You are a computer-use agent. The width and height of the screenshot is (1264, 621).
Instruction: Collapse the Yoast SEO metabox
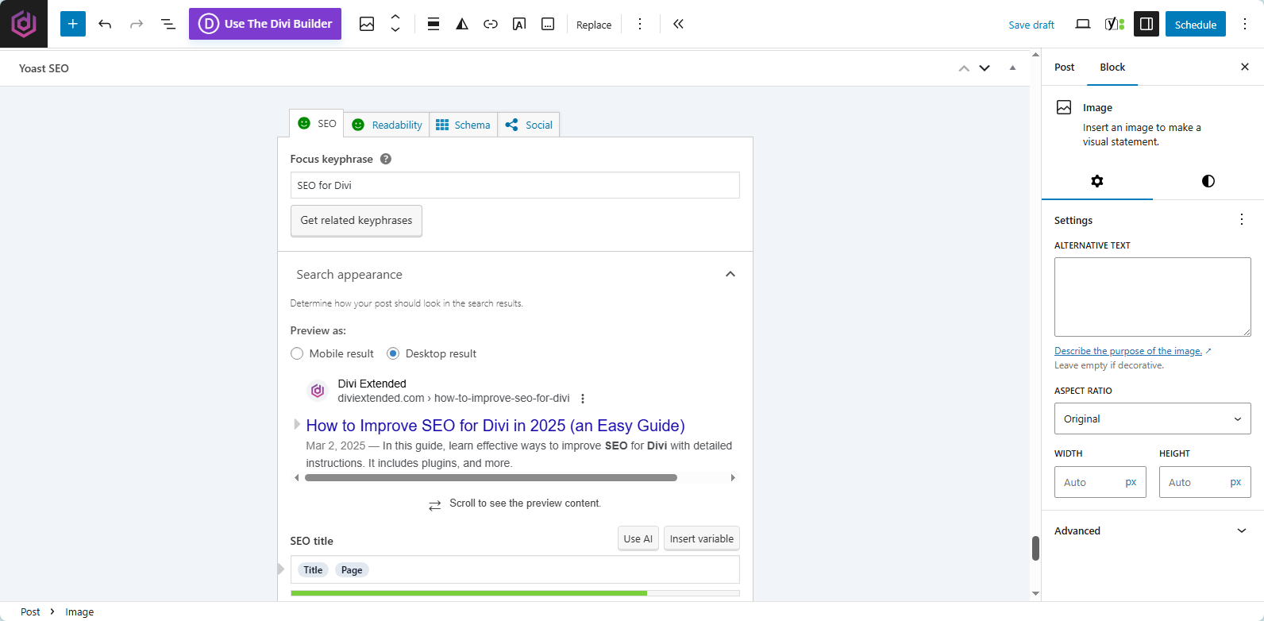click(x=1012, y=68)
